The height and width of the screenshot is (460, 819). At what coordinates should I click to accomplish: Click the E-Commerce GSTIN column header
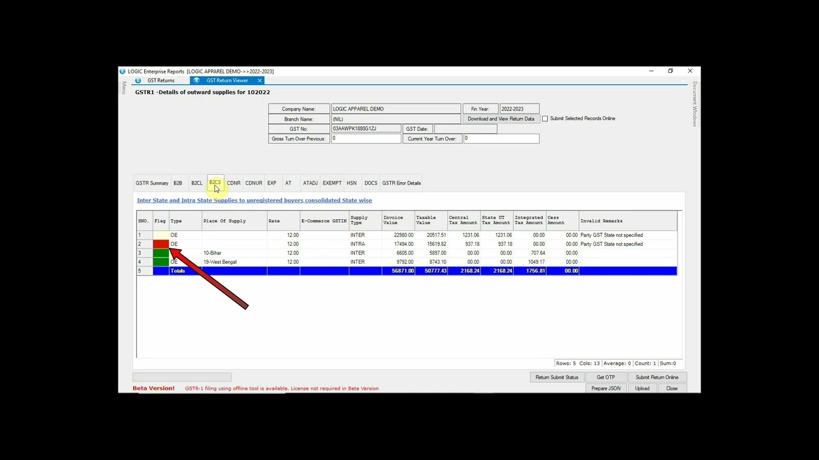click(x=324, y=221)
